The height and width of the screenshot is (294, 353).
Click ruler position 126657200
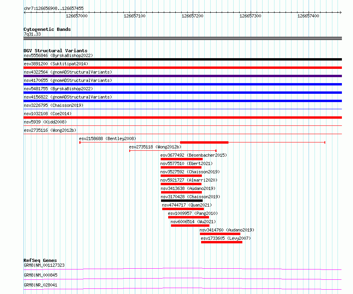pos(192,16)
